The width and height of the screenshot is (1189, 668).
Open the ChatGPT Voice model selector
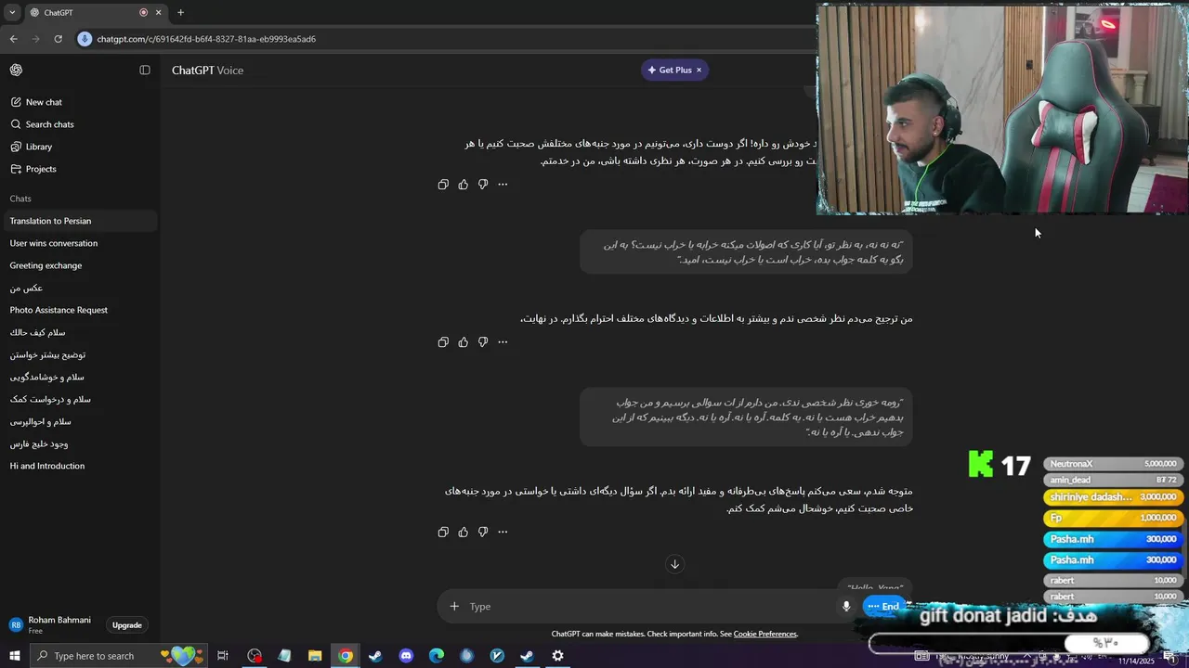tap(207, 71)
